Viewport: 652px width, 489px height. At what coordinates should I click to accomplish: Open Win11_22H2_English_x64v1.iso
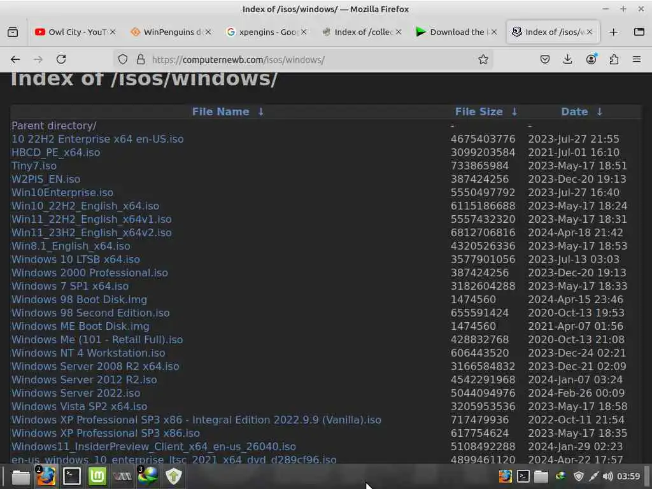tap(92, 219)
